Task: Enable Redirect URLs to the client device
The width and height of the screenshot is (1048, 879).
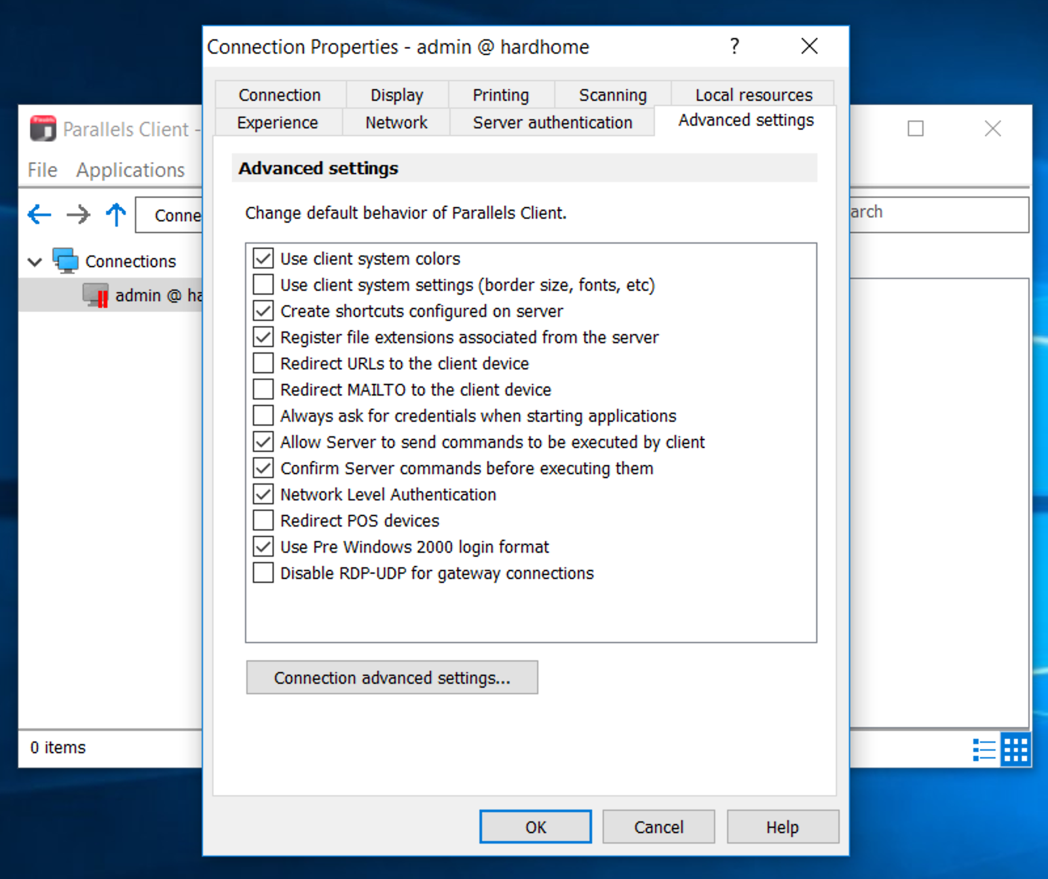Action: tap(263, 364)
